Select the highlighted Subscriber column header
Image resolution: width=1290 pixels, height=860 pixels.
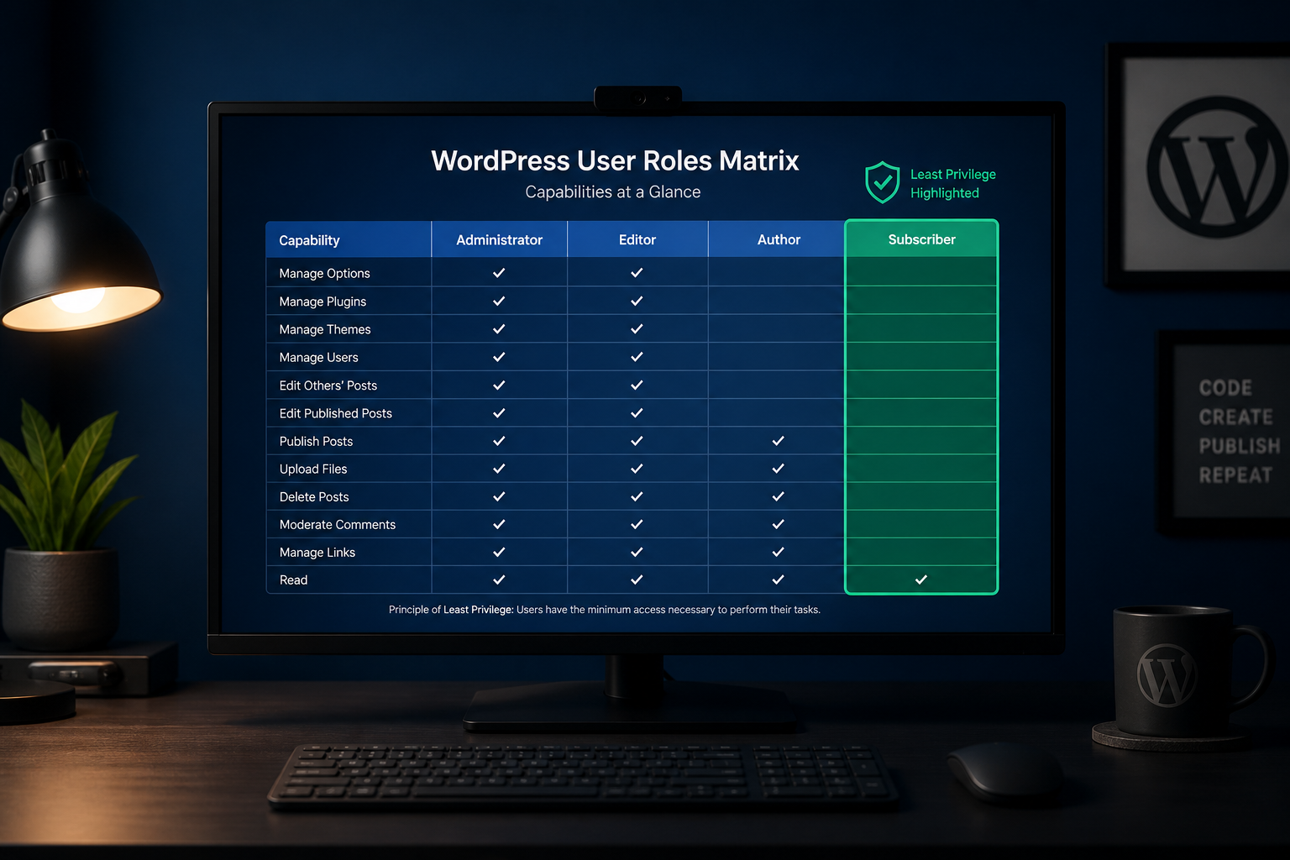921,239
